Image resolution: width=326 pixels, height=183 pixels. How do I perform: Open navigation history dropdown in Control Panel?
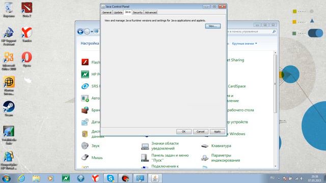coord(92,32)
